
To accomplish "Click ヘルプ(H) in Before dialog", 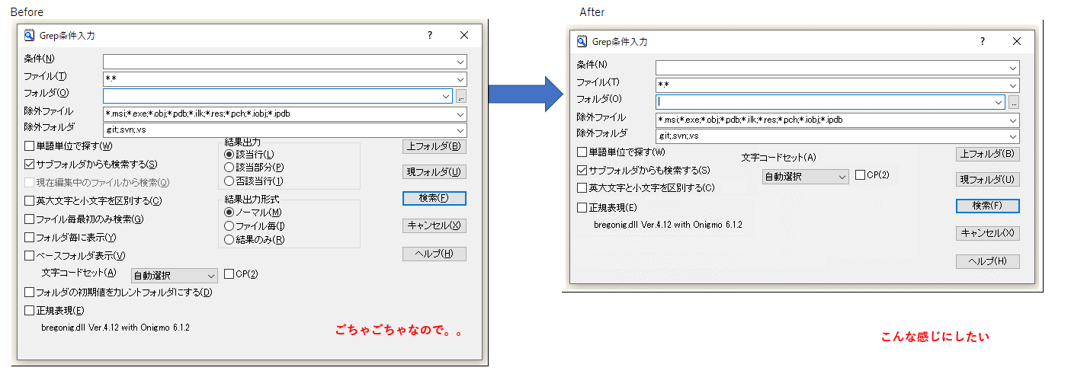I will 434,254.
